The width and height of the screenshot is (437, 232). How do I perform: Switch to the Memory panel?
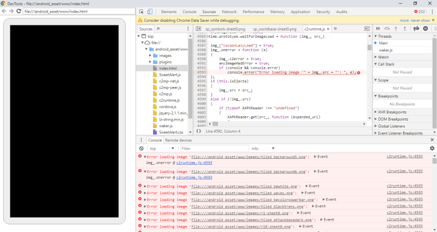coord(277,11)
